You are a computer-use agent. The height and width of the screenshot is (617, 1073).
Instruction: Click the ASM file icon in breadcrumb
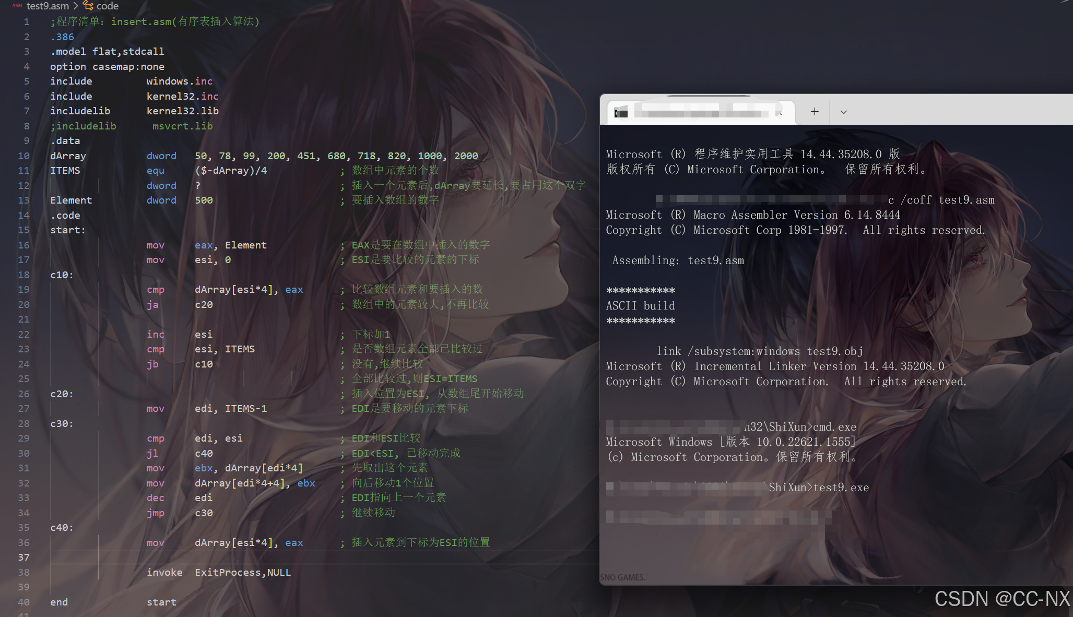[x=17, y=6]
